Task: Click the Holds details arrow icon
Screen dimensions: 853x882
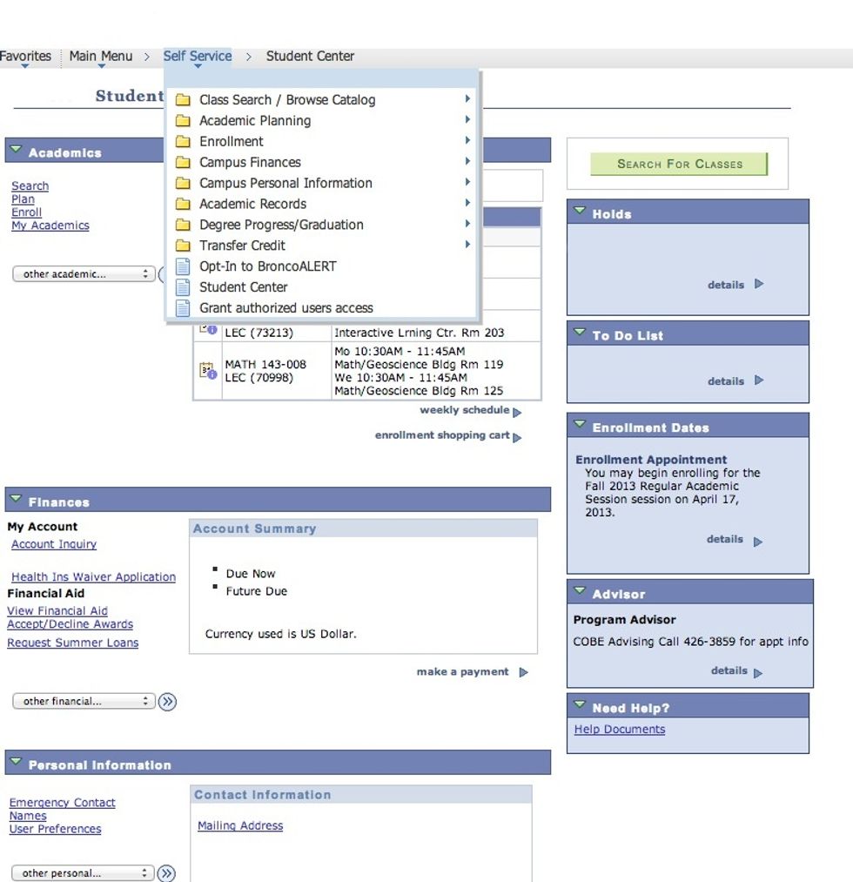Action: [759, 284]
